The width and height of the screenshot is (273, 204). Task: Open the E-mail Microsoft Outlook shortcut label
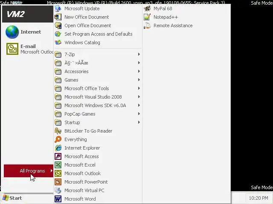[x=37, y=49]
